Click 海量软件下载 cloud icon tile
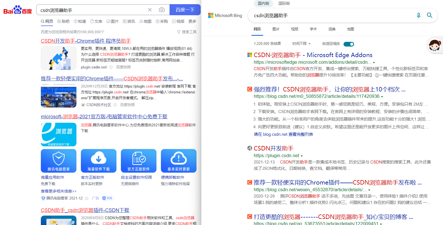This screenshot has height=225, width=443. [99, 161]
